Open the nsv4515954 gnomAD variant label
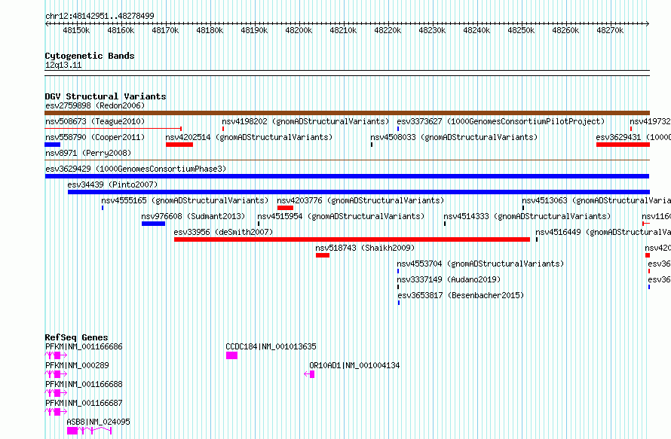671x439 pixels. coord(341,216)
